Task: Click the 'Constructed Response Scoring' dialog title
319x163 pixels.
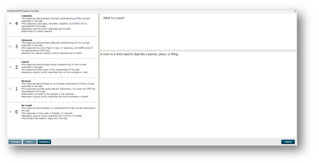Action: 23,11
